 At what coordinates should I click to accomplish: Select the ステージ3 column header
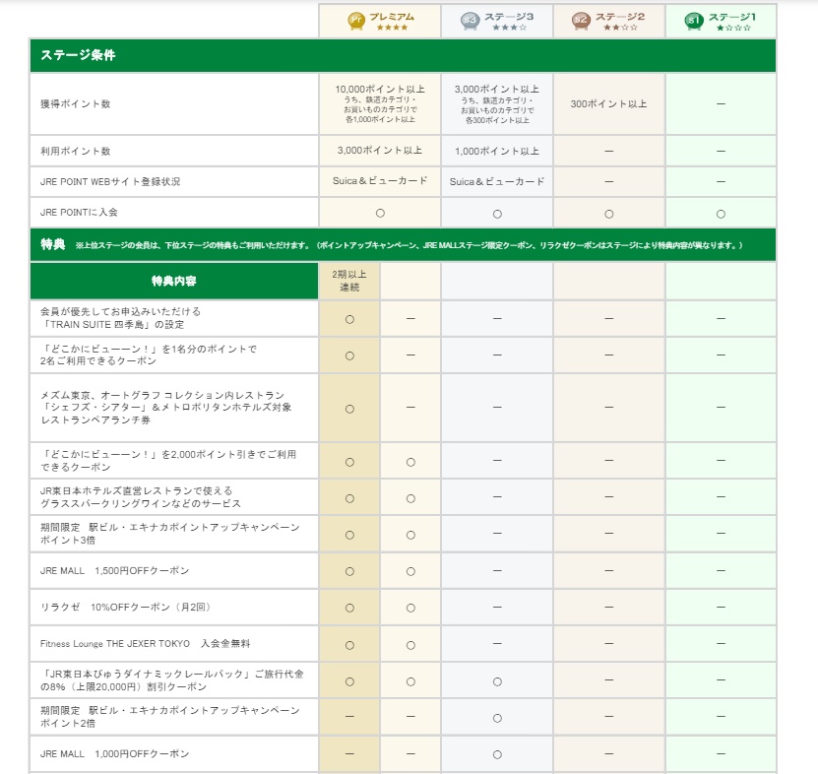pos(497,21)
